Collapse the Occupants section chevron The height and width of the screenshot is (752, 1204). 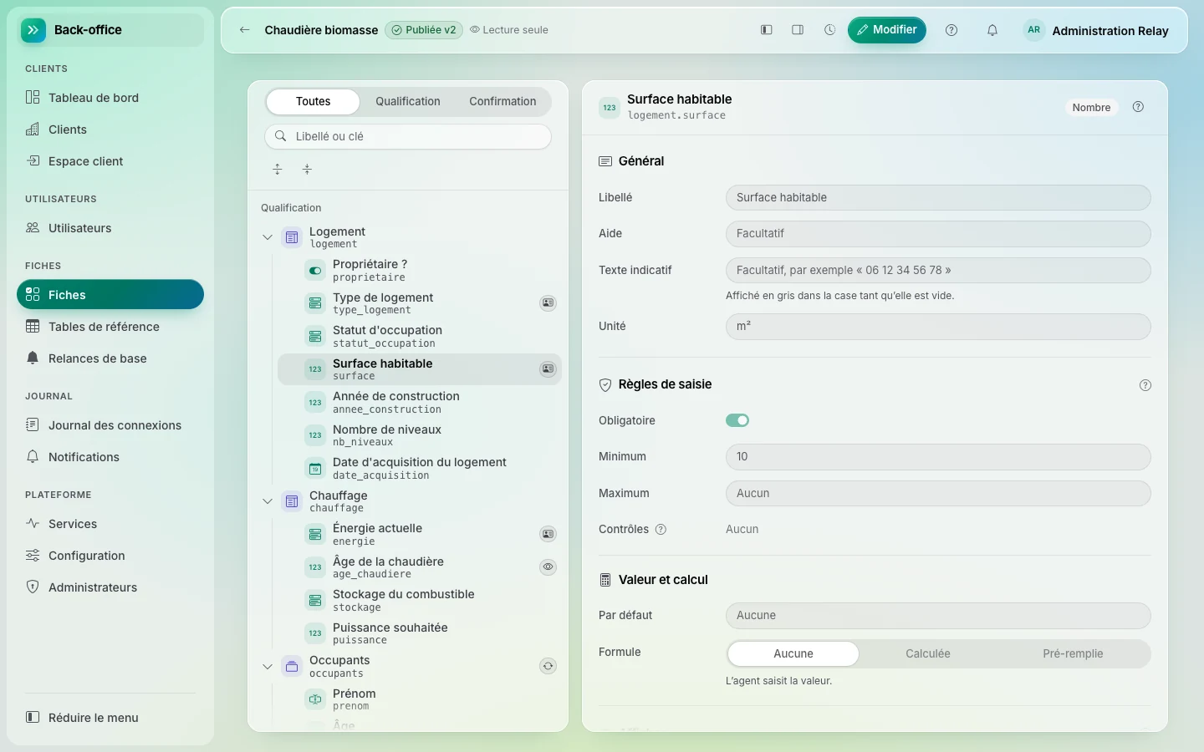pyautogui.click(x=268, y=667)
